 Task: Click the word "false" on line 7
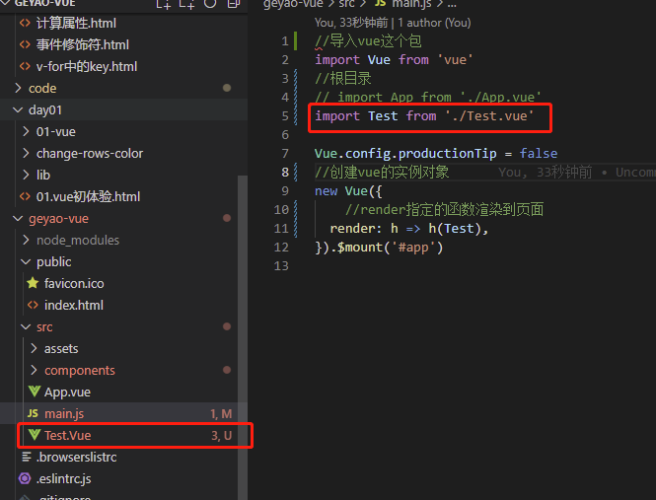point(539,154)
